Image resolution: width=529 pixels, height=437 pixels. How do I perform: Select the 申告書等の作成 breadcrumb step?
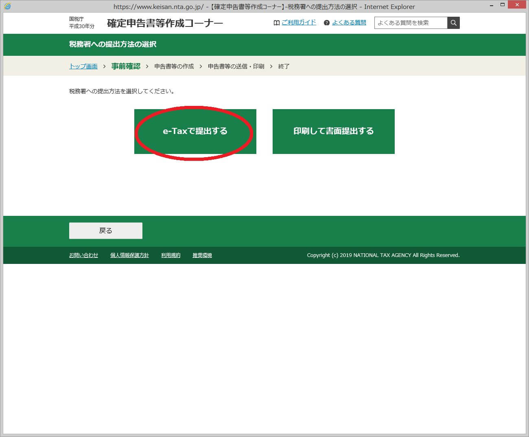click(x=174, y=66)
